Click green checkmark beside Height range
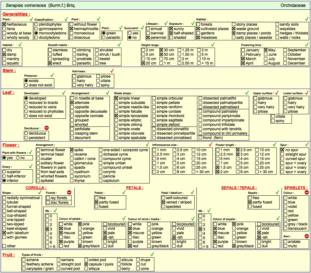Screen dimensions: 311x273 [x=213, y=44]
